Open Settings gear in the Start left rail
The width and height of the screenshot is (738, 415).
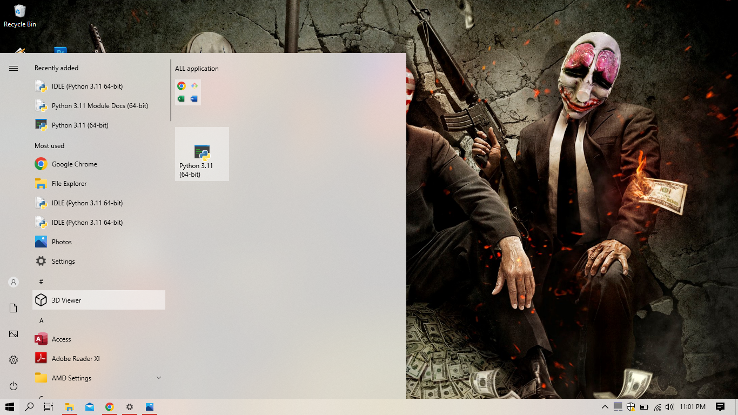pyautogui.click(x=14, y=360)
